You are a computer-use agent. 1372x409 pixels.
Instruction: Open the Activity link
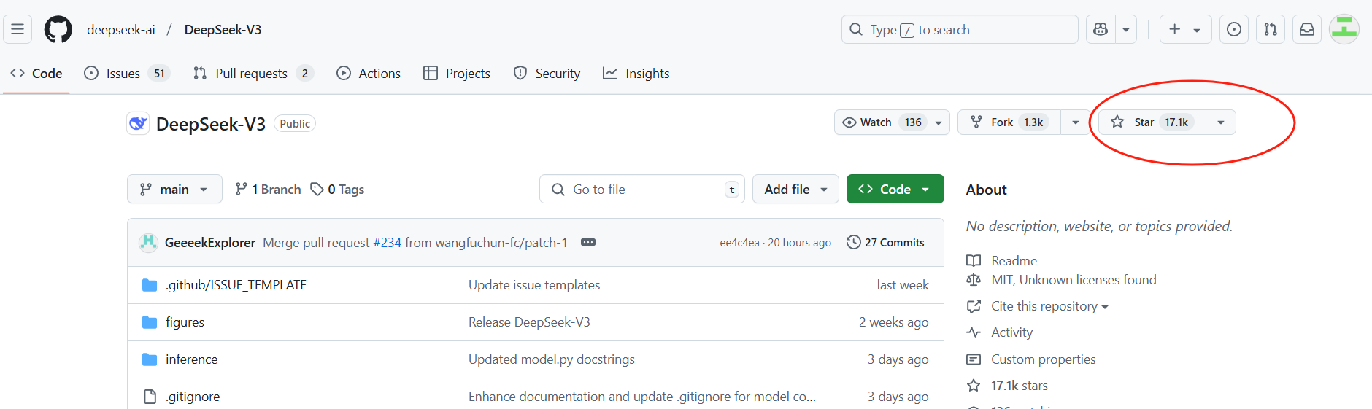(x=1011, y=332)
